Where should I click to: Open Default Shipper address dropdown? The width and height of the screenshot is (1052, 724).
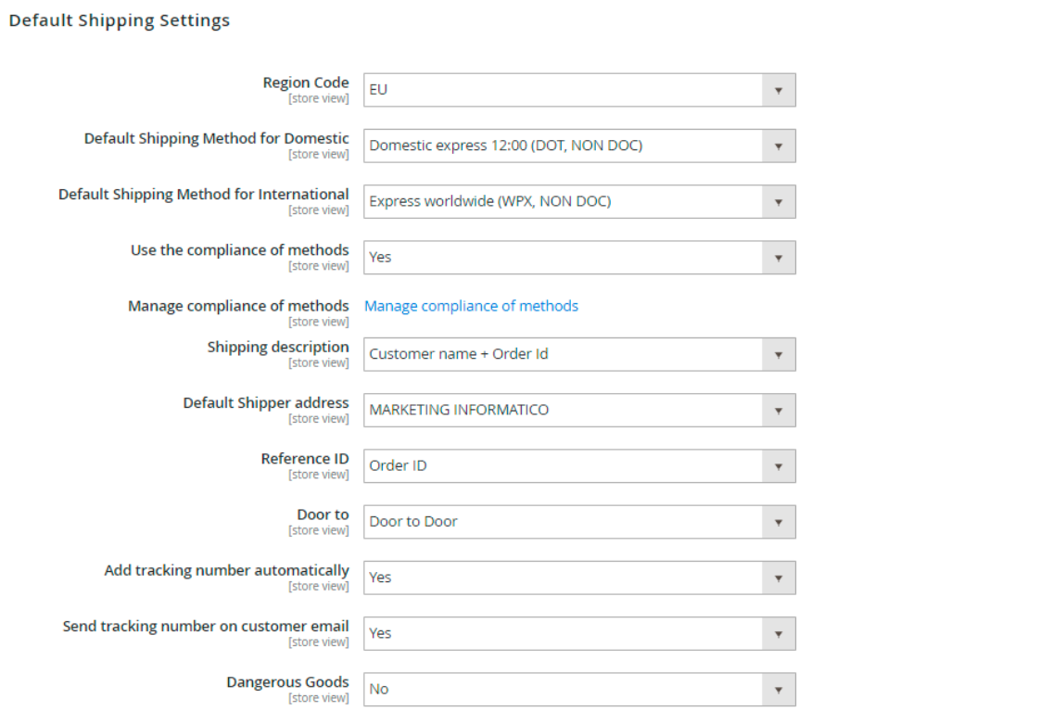579,410
